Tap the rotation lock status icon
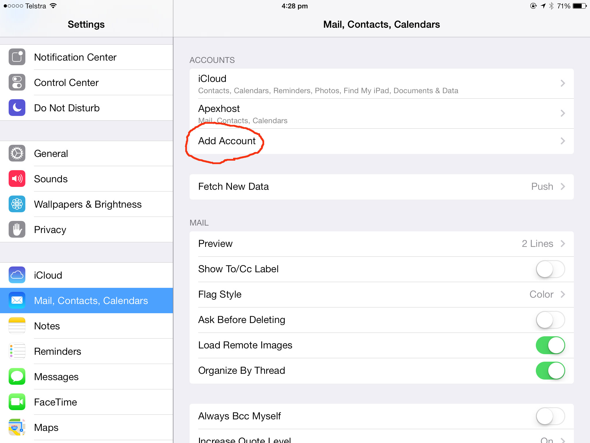The image size is (590, 443). (x=533, y=6)
